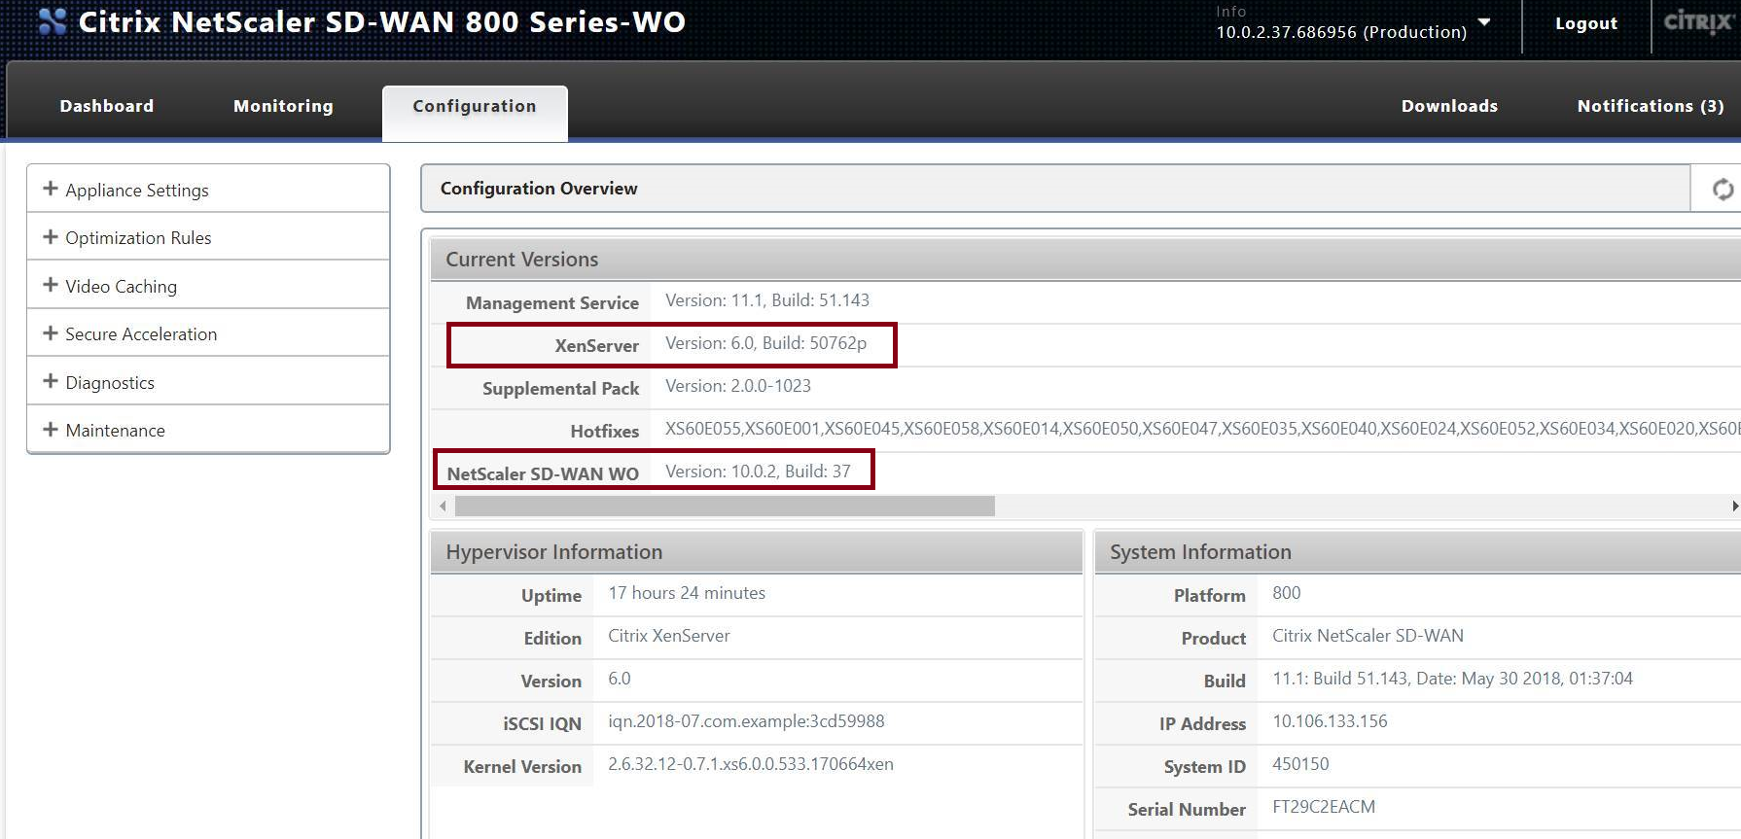Click the left arrow of versions scrollbar

[x=444, y=506]
